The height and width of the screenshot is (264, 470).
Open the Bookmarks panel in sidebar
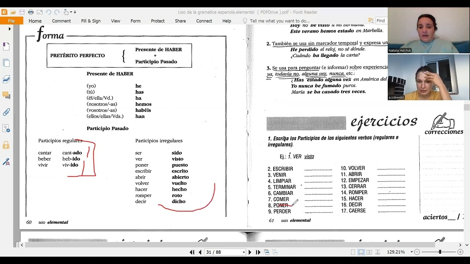(6, 47)
